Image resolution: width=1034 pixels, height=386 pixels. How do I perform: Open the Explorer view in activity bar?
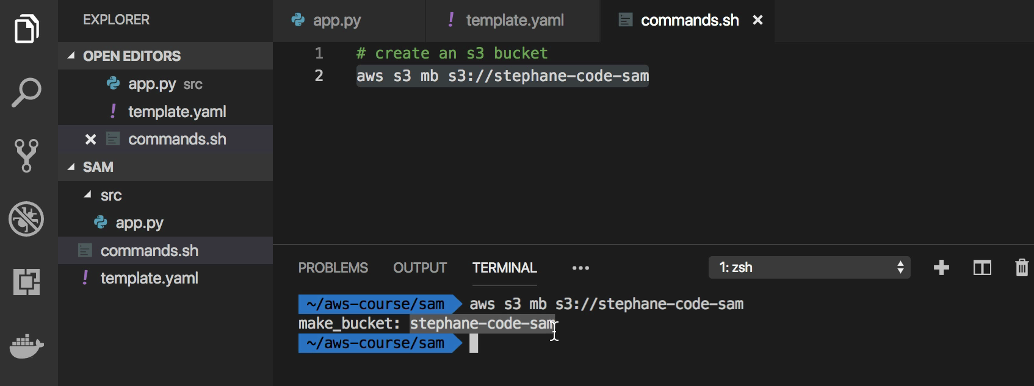pyautogui.click(x=27, y=28)
